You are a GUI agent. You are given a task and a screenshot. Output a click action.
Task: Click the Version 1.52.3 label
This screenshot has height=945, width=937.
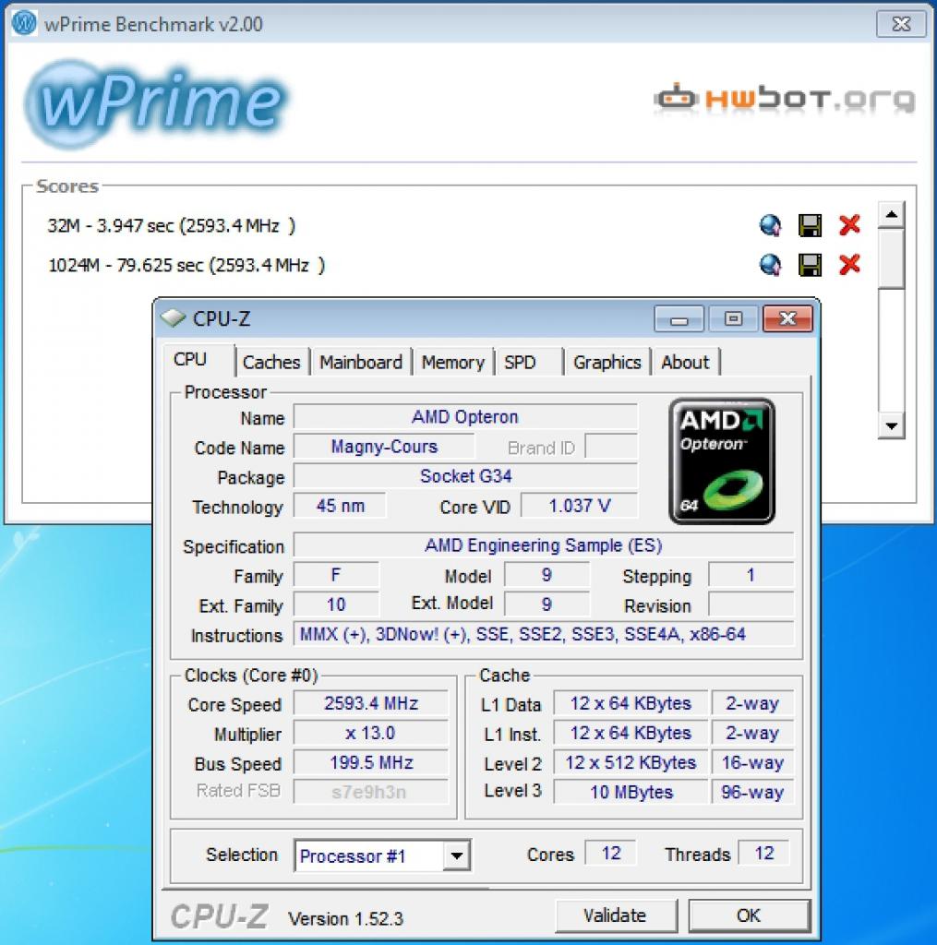pyautogui.click(x=345, y=918)
